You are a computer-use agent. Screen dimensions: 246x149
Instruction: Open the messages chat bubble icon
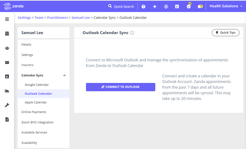click(200, 7)
